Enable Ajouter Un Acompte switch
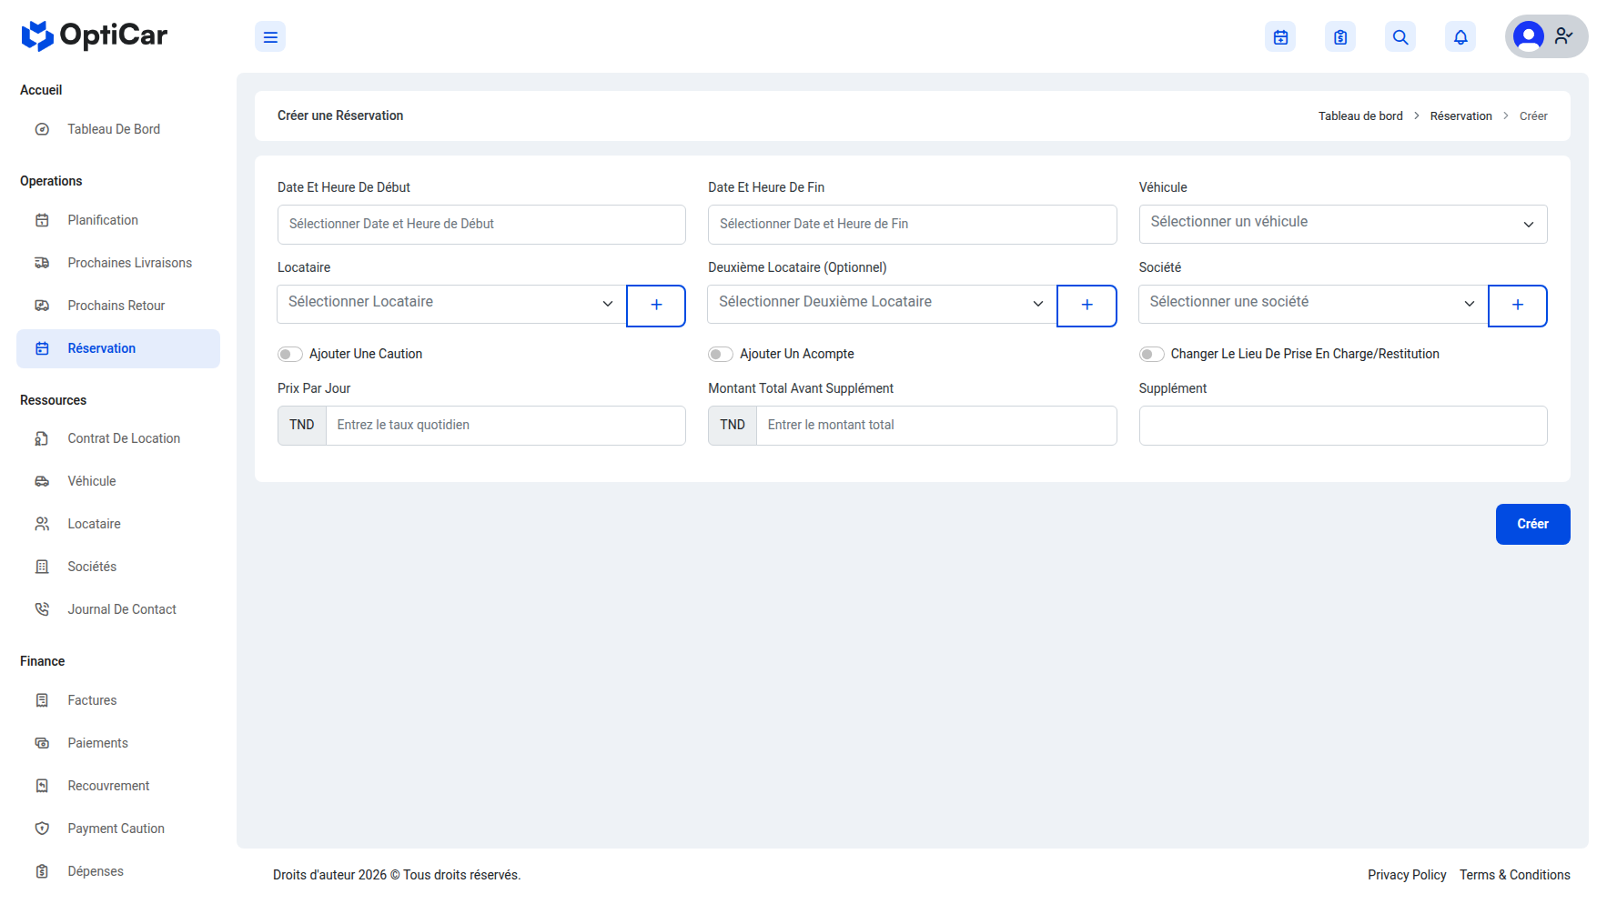 click(x=721, y=355)
